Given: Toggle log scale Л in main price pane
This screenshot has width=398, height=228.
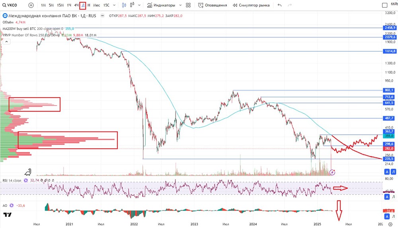Looking at the screenshot, I should pyautogui.click(x=394, y=172).
